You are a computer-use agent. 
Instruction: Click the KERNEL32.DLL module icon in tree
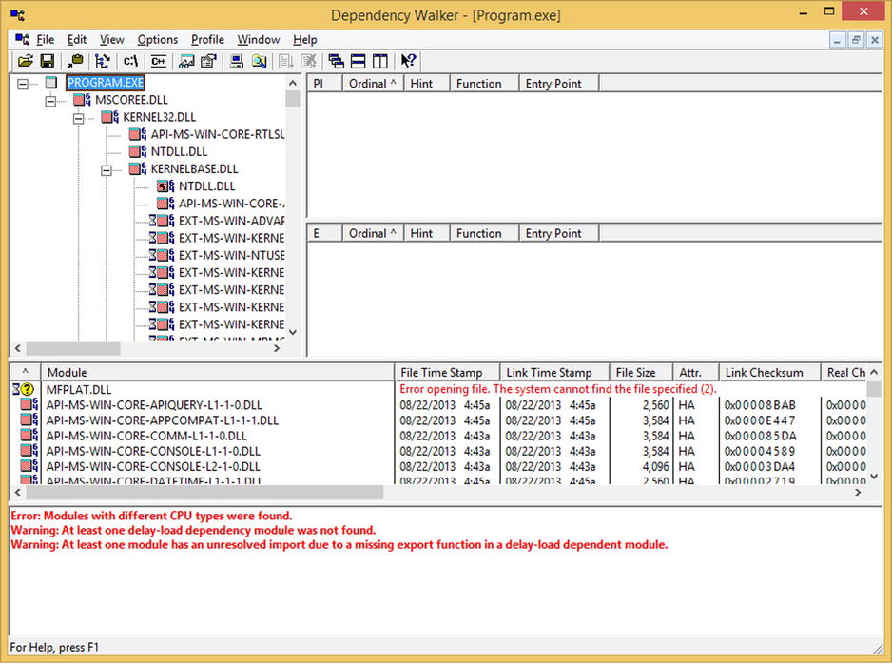point(109,117)
